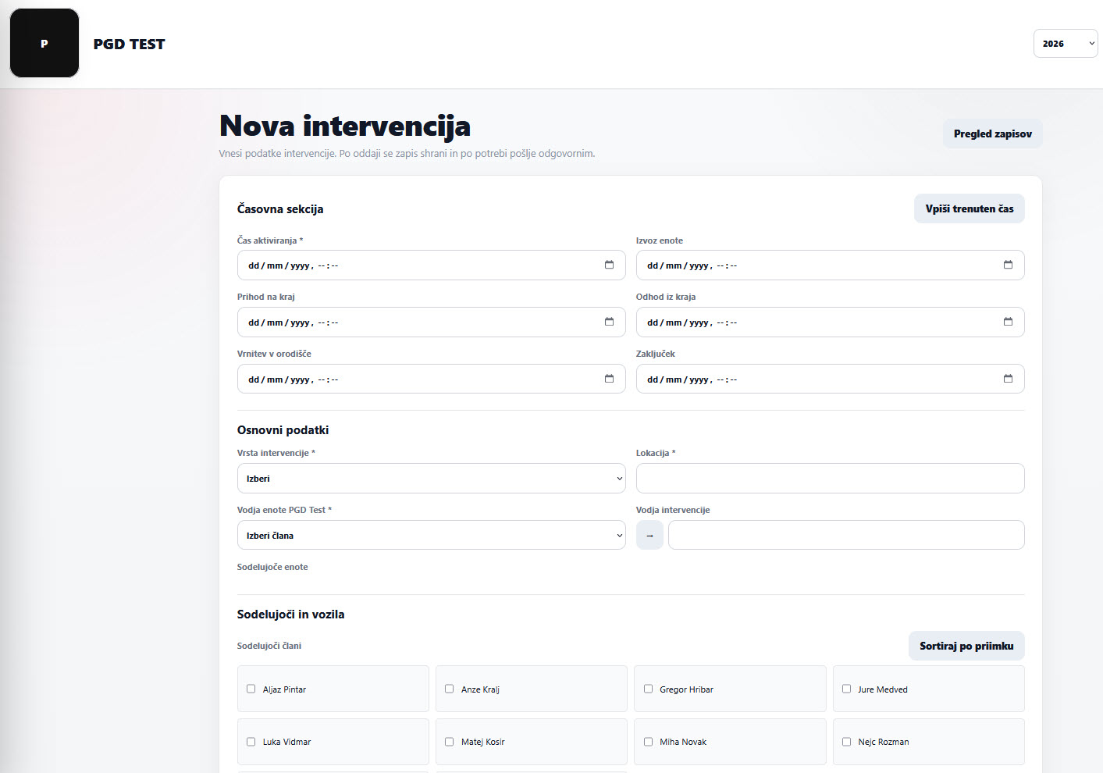Open calendar picker for Prihod na kraj
The image size is (1103, 773).
(x=609, y=322)
